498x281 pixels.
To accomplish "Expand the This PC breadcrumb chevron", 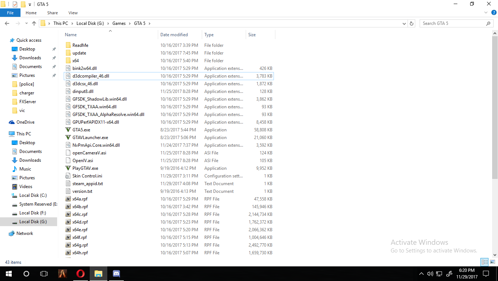I will pyautogui.click(x=72, y=23).
